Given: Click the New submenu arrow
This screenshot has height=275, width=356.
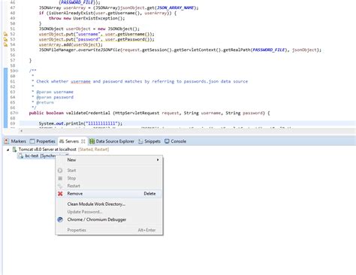Looking at the screenshot, I should [x=158, y=160].
